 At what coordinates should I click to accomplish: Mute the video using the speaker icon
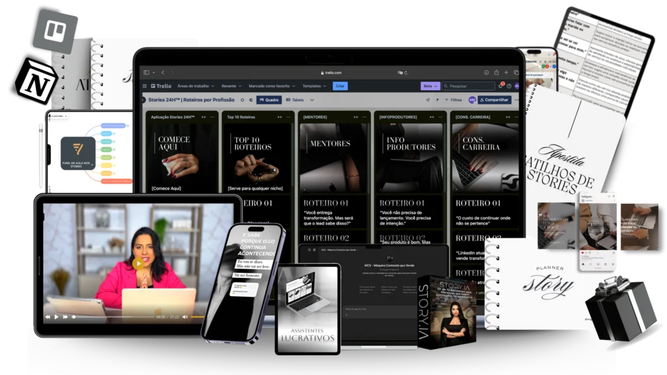[185, 317]
